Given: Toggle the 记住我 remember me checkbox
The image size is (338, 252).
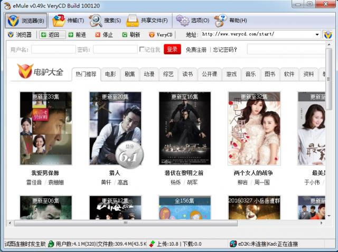Looking at the screenshot, I should [x=142, y=49].
